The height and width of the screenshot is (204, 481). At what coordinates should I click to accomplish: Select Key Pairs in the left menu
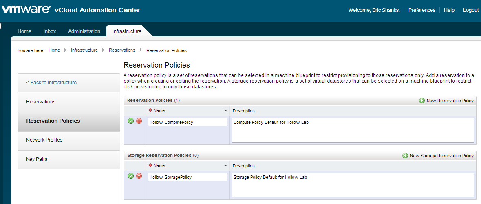click(37, 159)
